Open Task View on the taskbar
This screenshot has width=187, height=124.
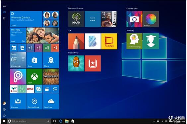point(54,121)
